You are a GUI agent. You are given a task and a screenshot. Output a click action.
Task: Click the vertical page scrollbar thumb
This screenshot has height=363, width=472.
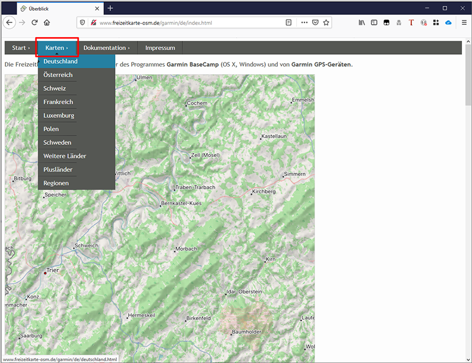pyautogui.click(x=468, y=75)
